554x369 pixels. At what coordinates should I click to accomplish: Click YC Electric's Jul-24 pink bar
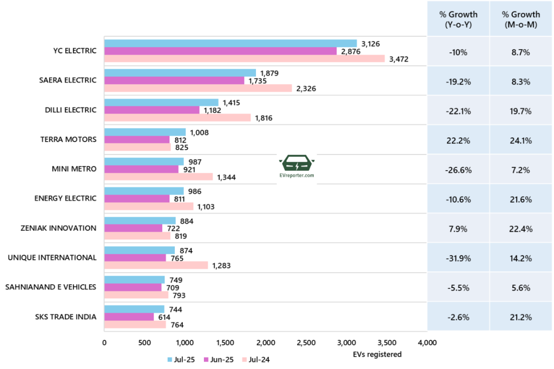(x=245, y=58)
